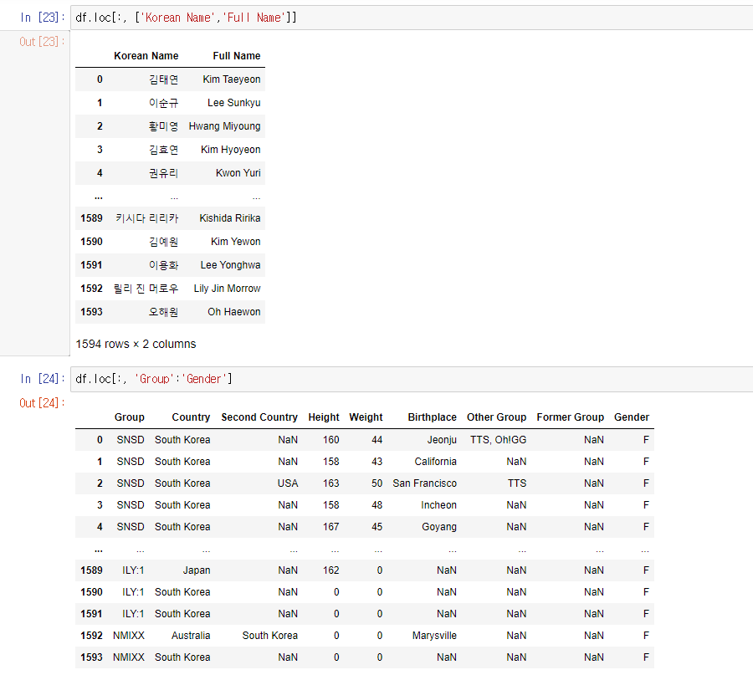Image resolution: width=753 pixels, height=675 pixels.
Task: Click Korean name '황미영' cell
Action: [x=163, y=126]
